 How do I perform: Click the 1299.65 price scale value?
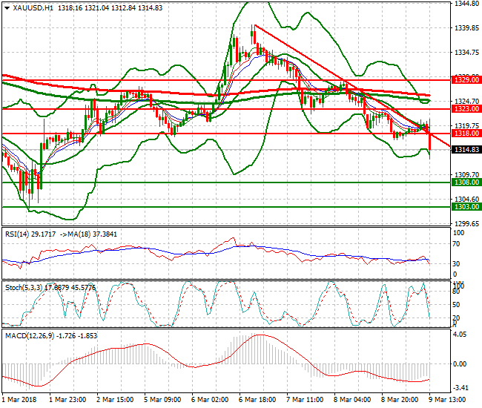tap(466, 224)
